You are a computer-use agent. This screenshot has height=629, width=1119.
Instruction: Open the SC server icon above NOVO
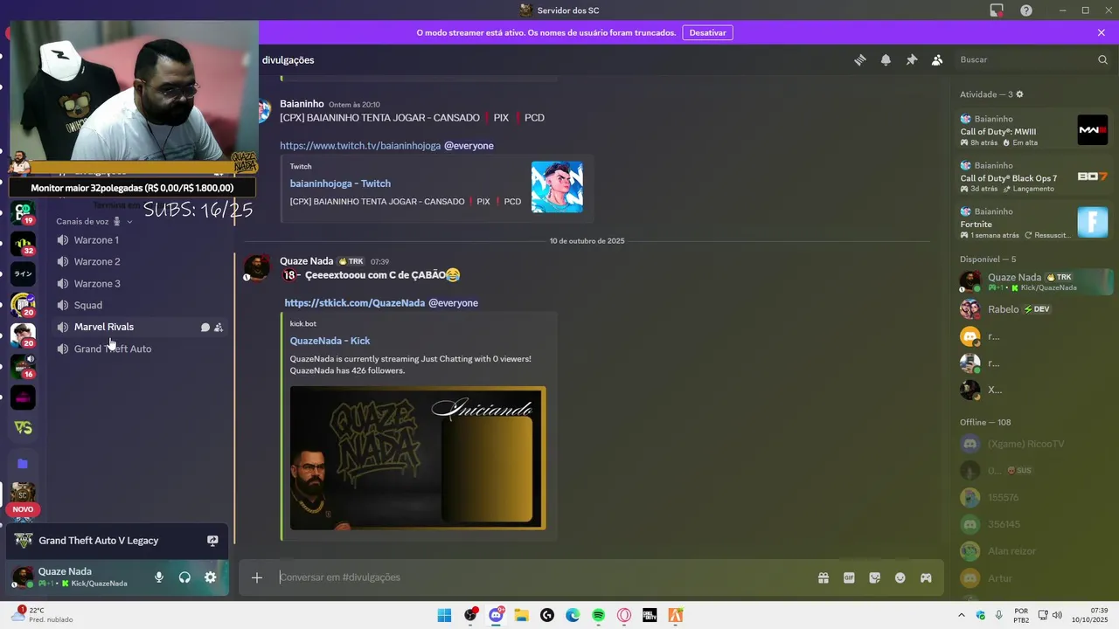coord(23,494)
